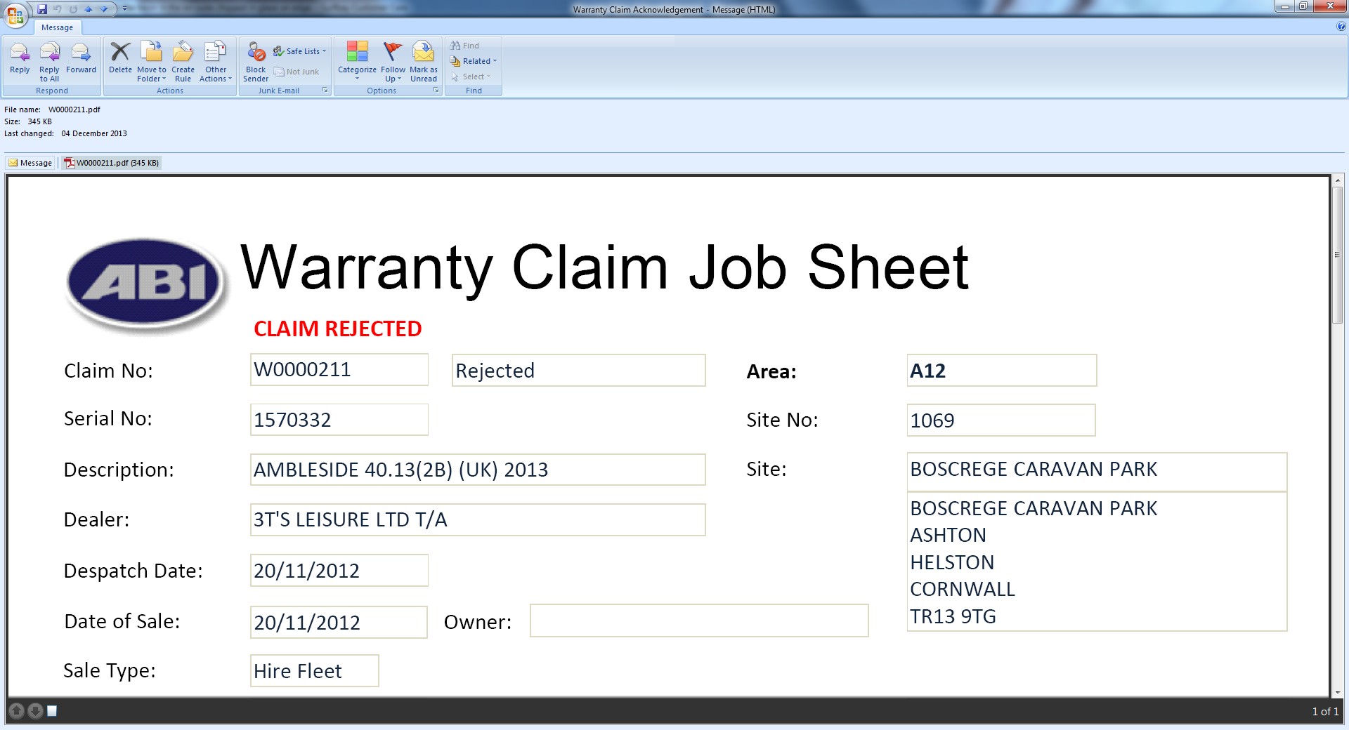1349x730 pixels.
Task: Click the preview pane vertical scrollbar
Action: click(x=1337, y=435)
